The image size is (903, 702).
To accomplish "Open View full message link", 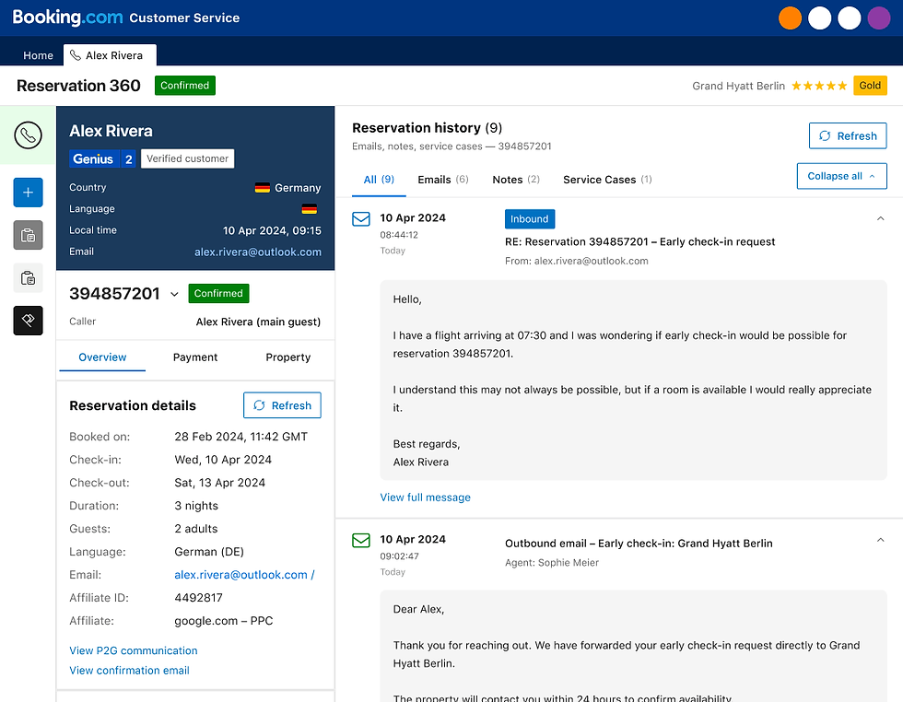I will tap(425, 497).
